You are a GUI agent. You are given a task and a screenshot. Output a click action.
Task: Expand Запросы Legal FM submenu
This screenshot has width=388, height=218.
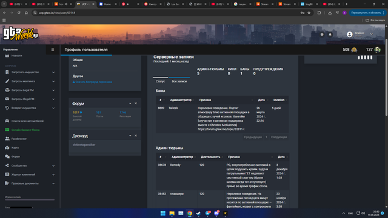[x=53, y=90]
